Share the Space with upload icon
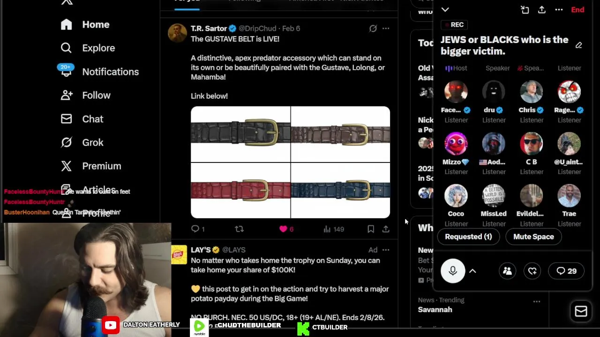600x337 pixels. (542, 10)
